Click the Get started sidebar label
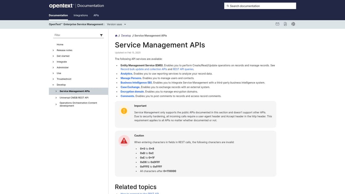The width and height of the screenshot is (345, 194). [63, 56]
